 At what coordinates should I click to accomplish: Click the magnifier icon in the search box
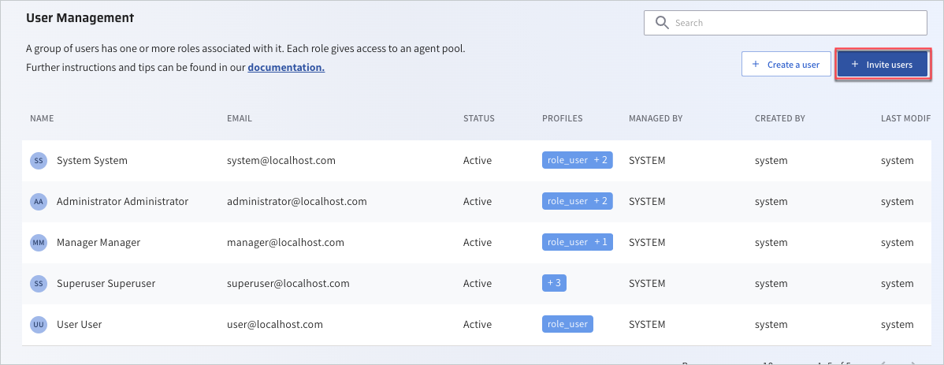point(662,23)
